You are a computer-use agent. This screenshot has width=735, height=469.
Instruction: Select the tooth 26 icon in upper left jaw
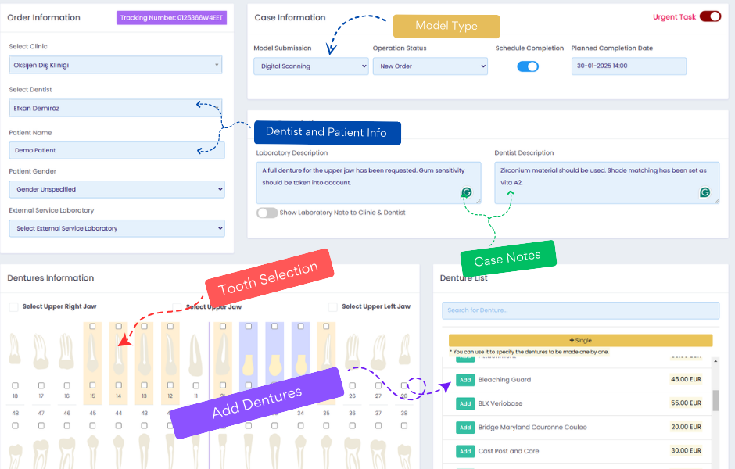pyautogui.click(x=353, y=348)
